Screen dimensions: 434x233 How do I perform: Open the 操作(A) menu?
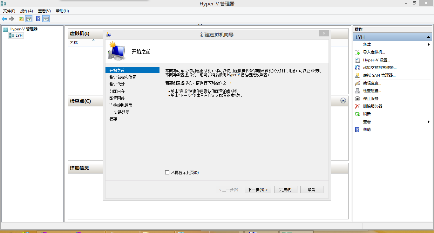tap(27, 11)
